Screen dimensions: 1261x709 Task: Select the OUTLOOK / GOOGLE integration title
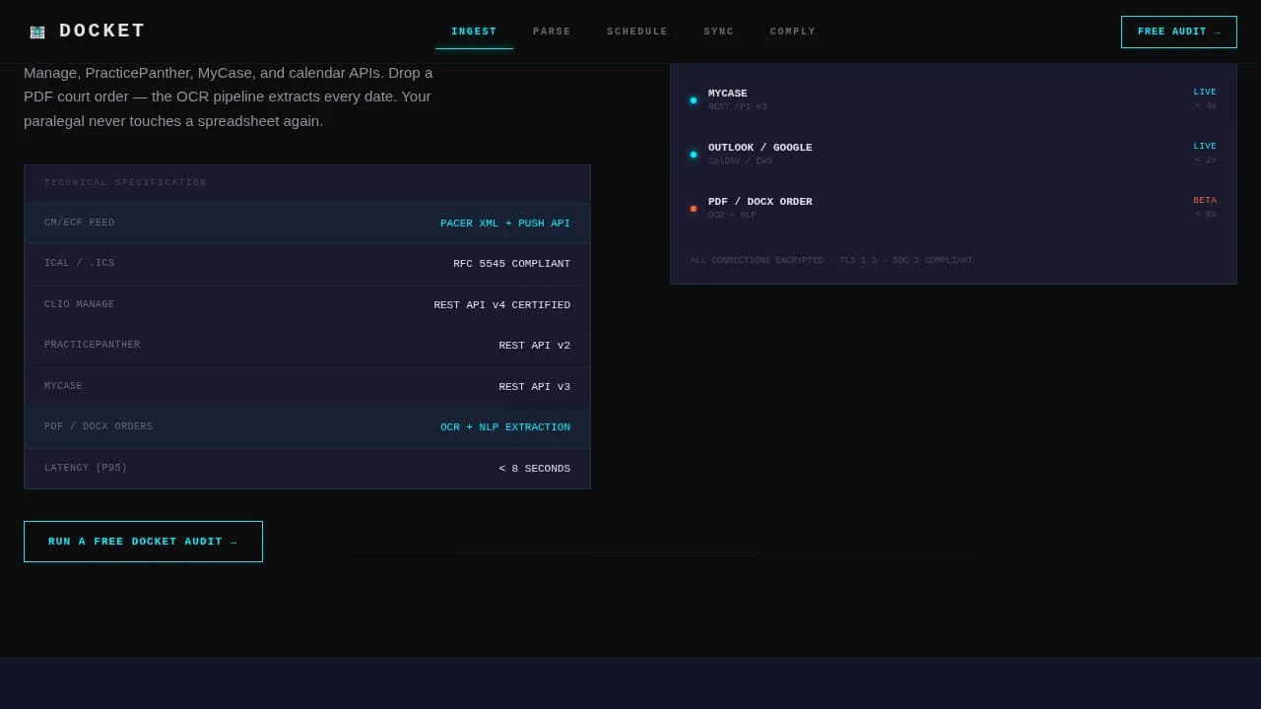tap(761, 148)
